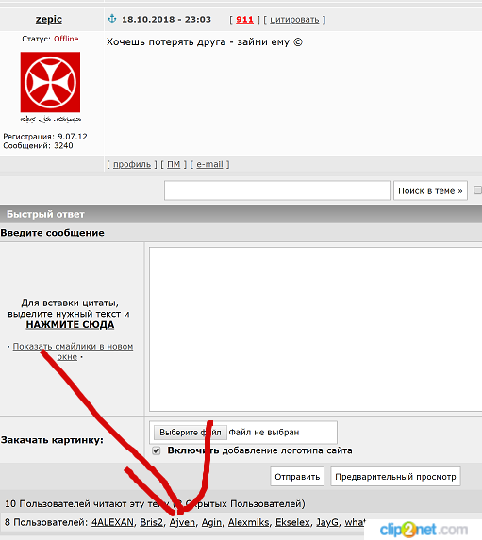Click the Регистрация: 9.07.12 text
Screen dimensions: 482x540
tap(45, 137)
